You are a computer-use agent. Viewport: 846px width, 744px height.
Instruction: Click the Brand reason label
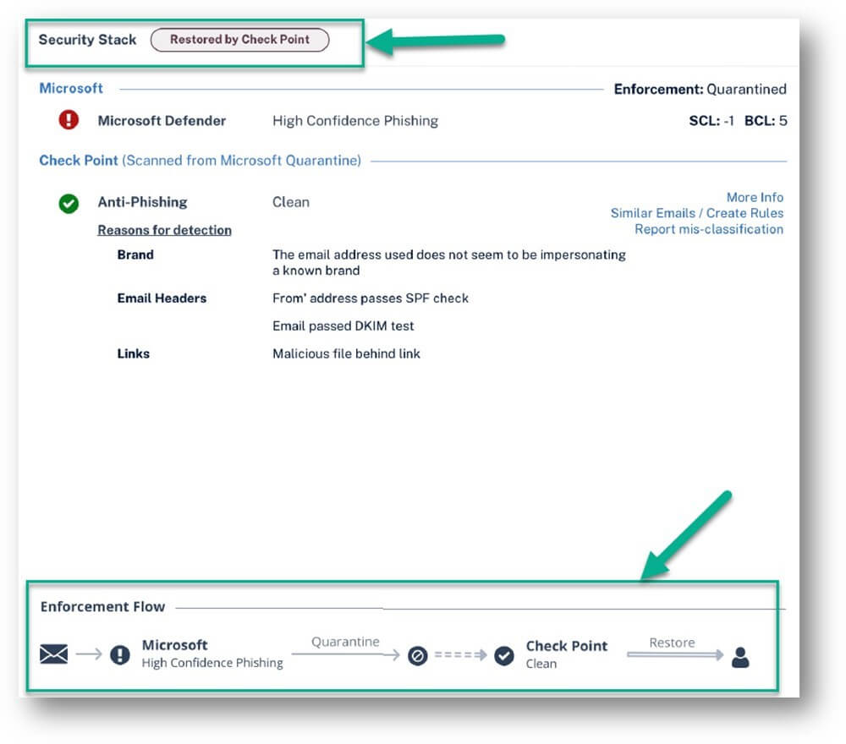pos(135,254)
